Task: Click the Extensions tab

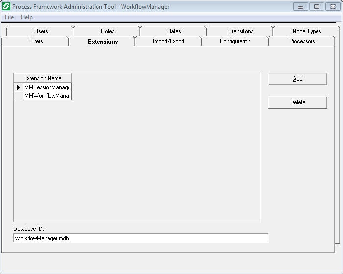Action: tap(103, 42)
